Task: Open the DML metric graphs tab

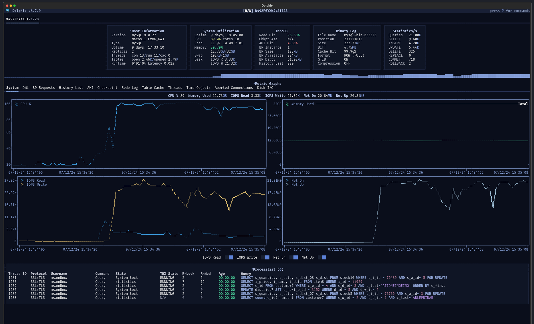Action: (25, 88)
